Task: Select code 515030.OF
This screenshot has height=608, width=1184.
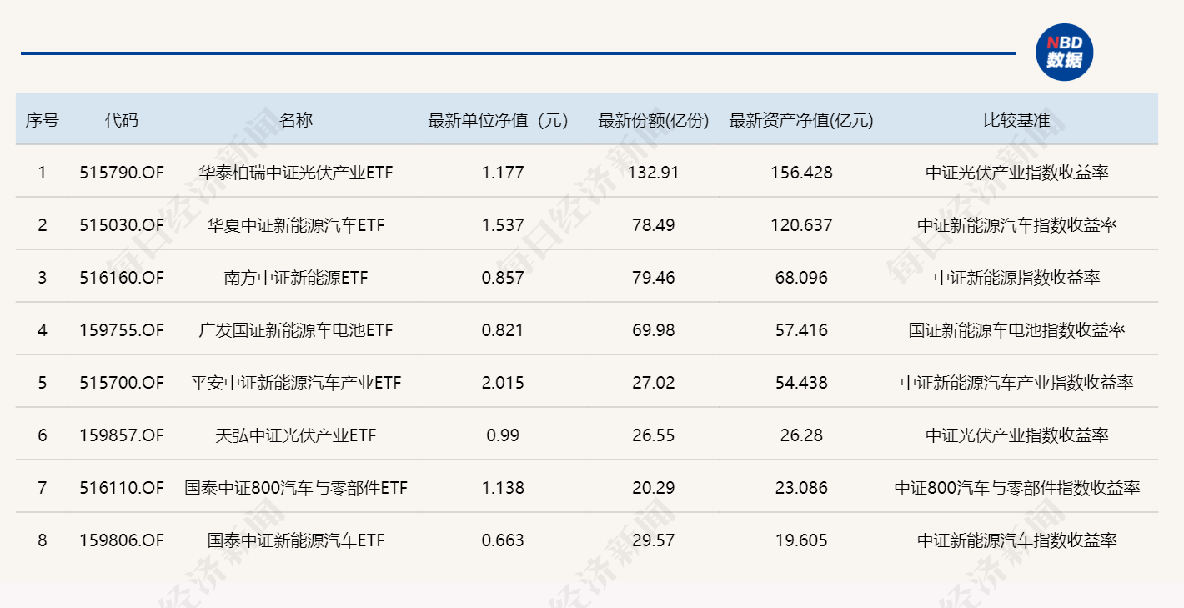Action: coord(122,225)
